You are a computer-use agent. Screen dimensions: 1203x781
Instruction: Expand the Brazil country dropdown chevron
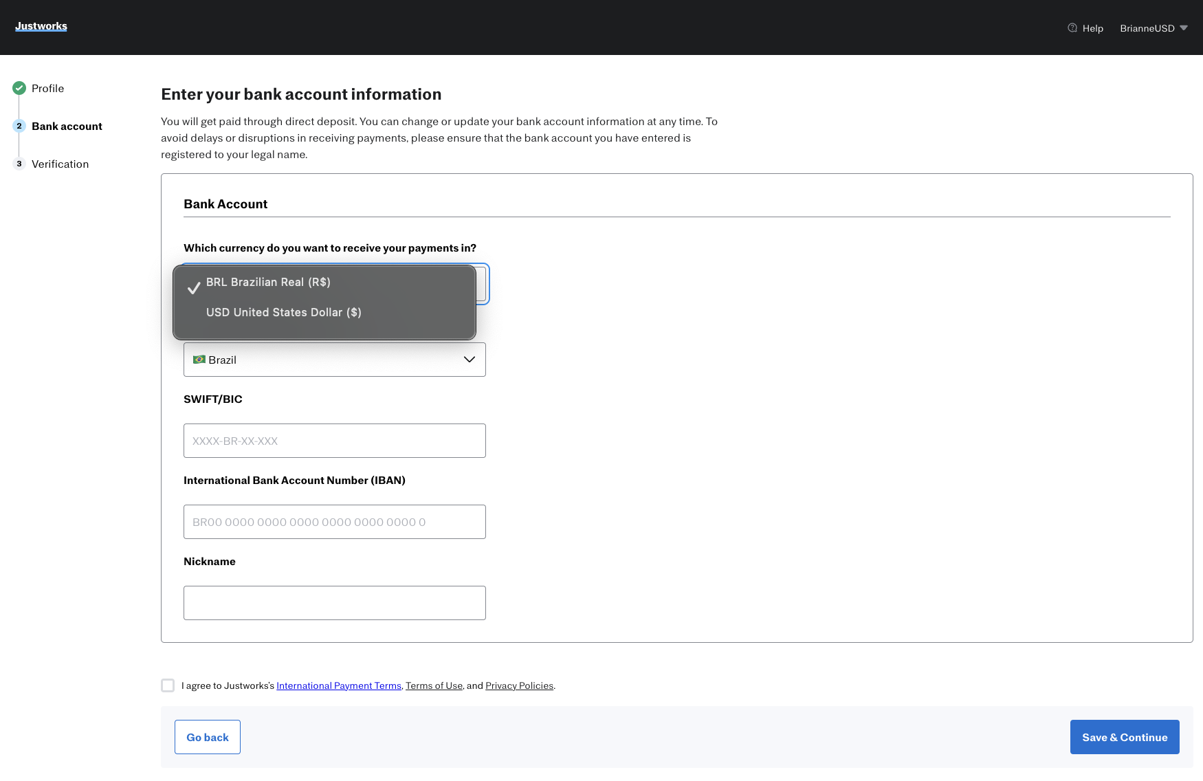[x=470, y=360]
